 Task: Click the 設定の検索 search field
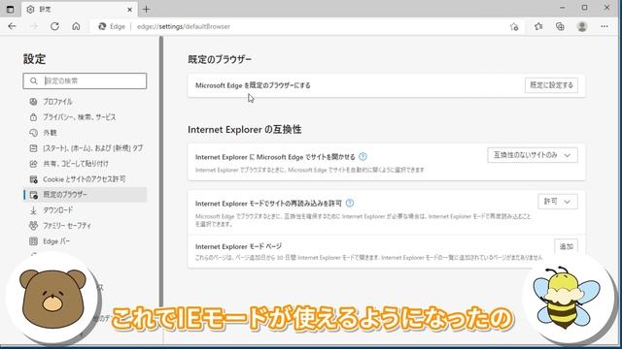[x=85, y=80]
